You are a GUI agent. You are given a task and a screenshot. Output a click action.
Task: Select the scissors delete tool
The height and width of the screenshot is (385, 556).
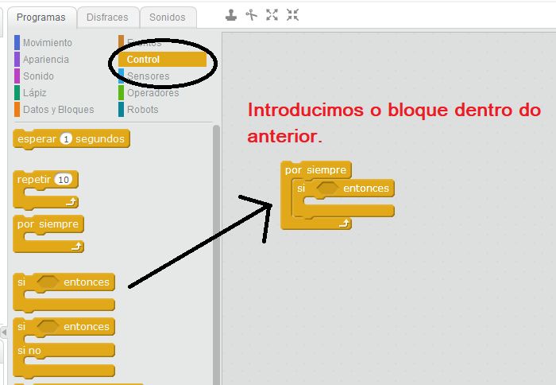click(x=252, y=14)
